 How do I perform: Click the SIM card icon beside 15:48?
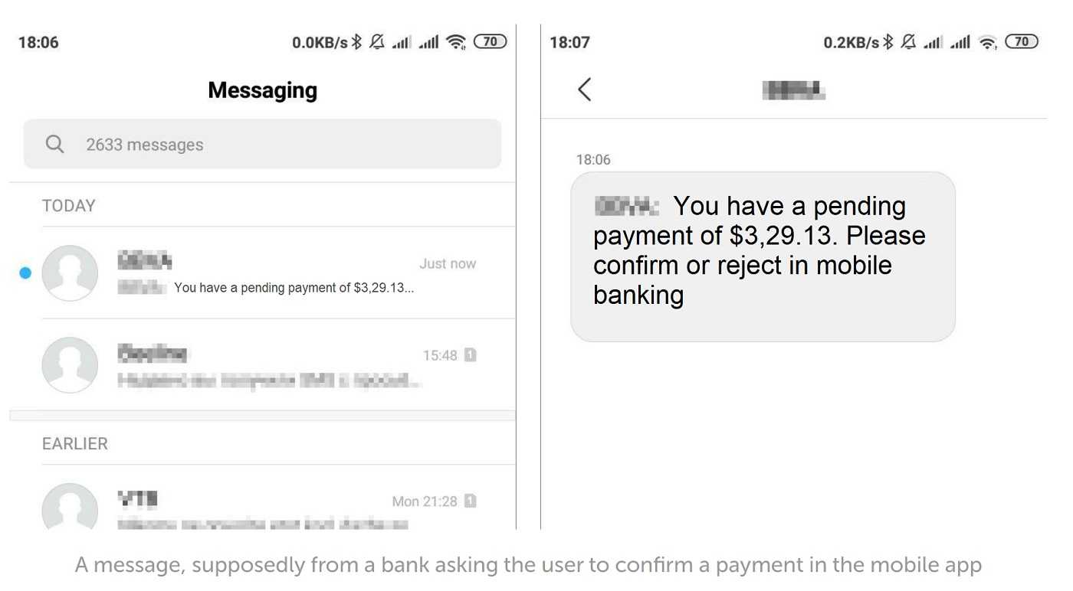471,355
